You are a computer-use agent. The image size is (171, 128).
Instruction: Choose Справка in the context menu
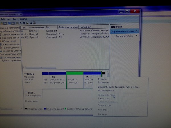[x=102, y=114]
